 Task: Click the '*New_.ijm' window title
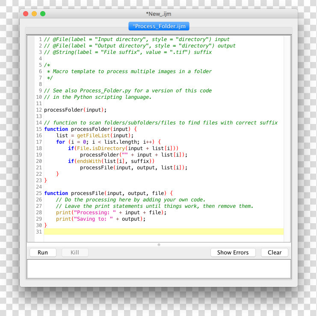(x=159, y=14)
